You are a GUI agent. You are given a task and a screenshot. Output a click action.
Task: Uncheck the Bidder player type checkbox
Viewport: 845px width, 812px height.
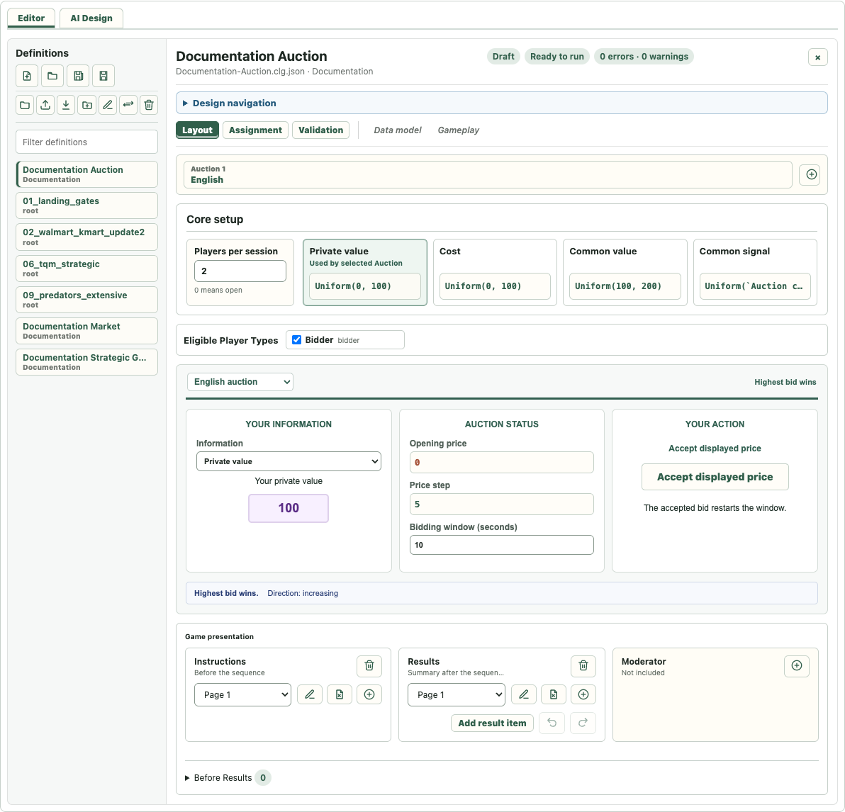[x=296, y=340]
